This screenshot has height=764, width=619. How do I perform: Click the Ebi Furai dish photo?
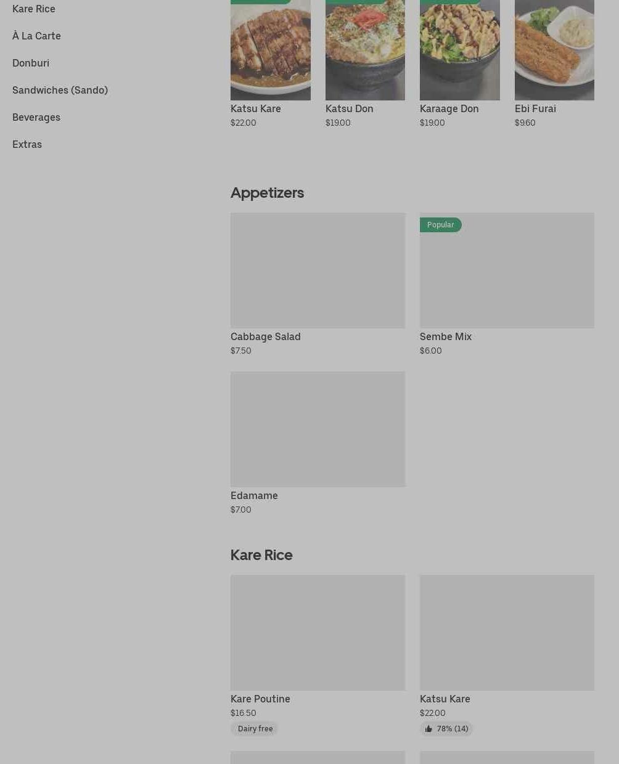554,50
